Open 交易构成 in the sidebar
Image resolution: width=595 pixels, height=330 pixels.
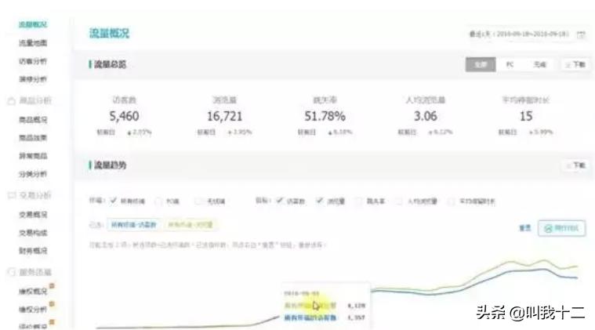click(x=33, y=233)
